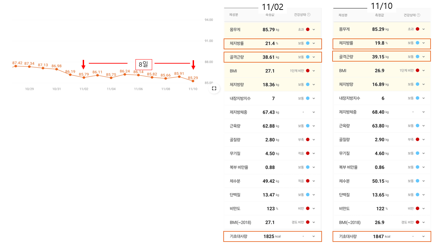Screen dimensions: 435x247
Task: Click the 91.00 axis value on the chart
Action: pos(209,41)
